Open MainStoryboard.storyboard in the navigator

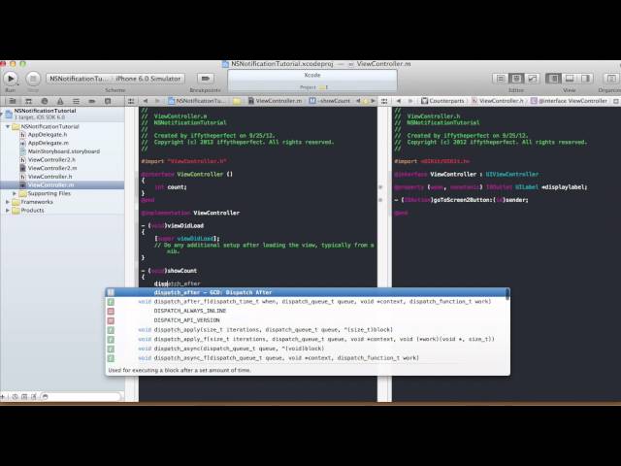(x=63, y=151)
